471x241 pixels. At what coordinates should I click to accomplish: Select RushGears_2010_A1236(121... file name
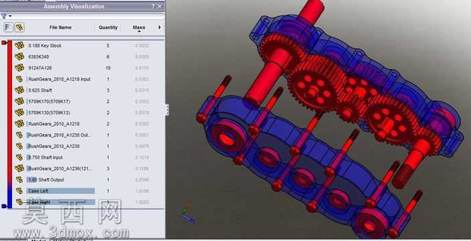pyautogui.click(x=60, y=169)
